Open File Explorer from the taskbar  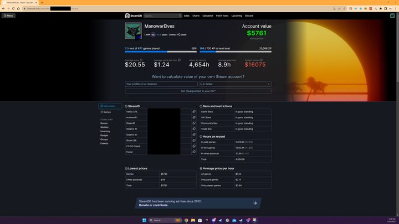(193, 220)
